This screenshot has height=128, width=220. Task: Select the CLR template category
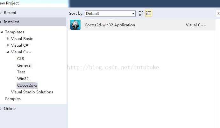[21, 59]
